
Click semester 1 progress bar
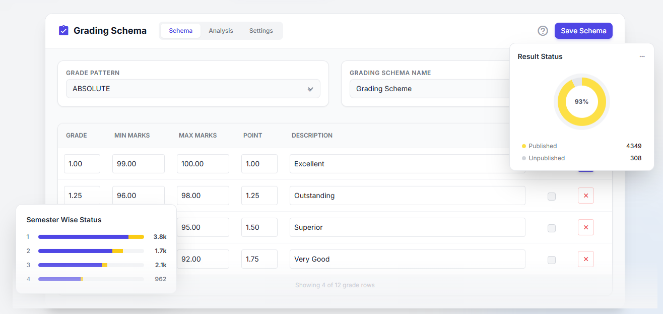[91, 237]
